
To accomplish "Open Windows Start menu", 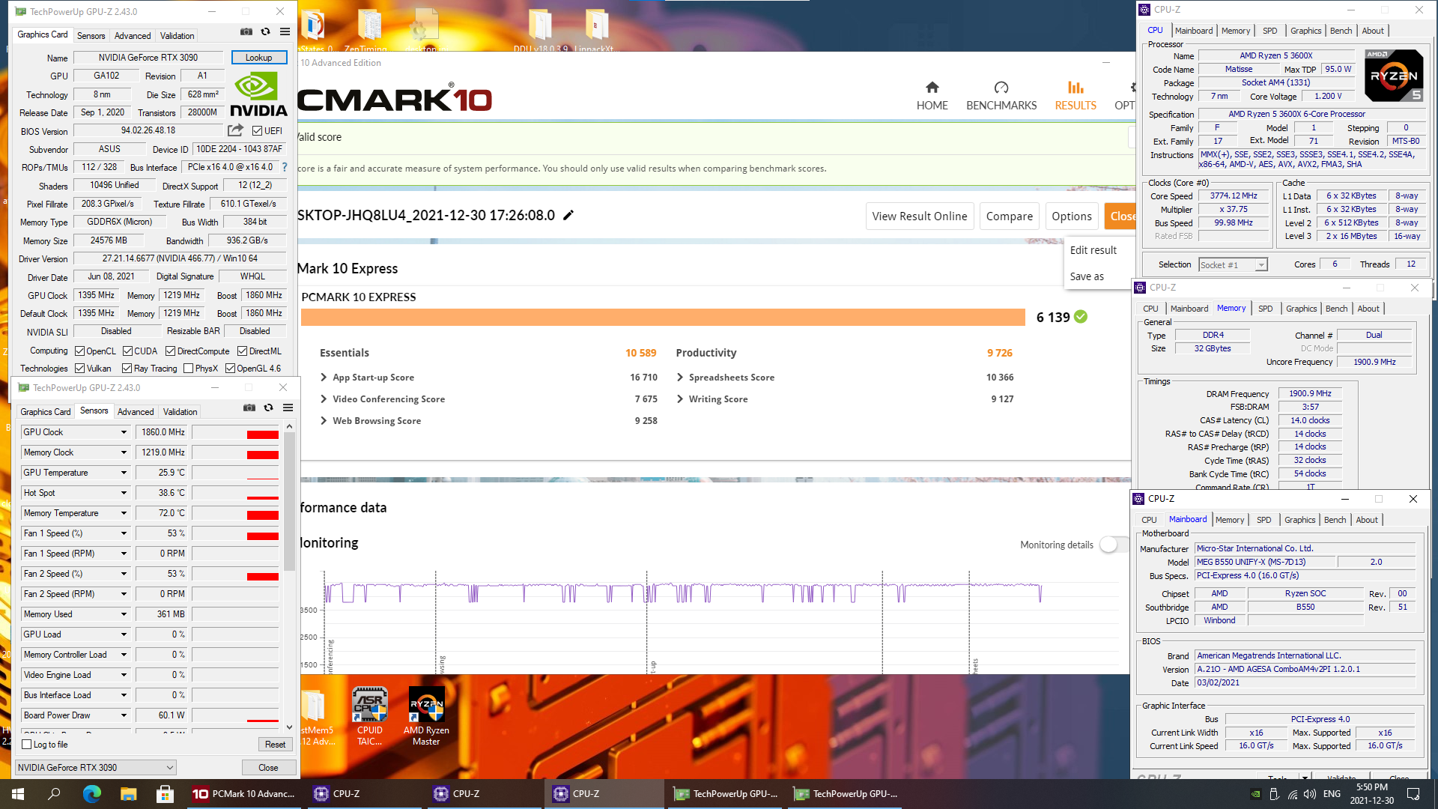I will (18, 794).
